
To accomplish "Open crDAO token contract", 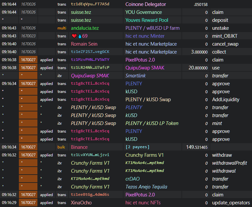I will click(x=132, y=179).
